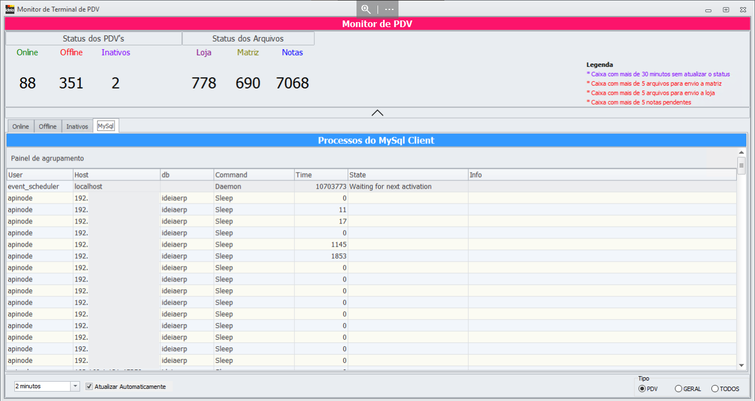The height and width of the screenshot is (401, 755).
Task: Click the app icon in the title bar
Action: (9, 9)
